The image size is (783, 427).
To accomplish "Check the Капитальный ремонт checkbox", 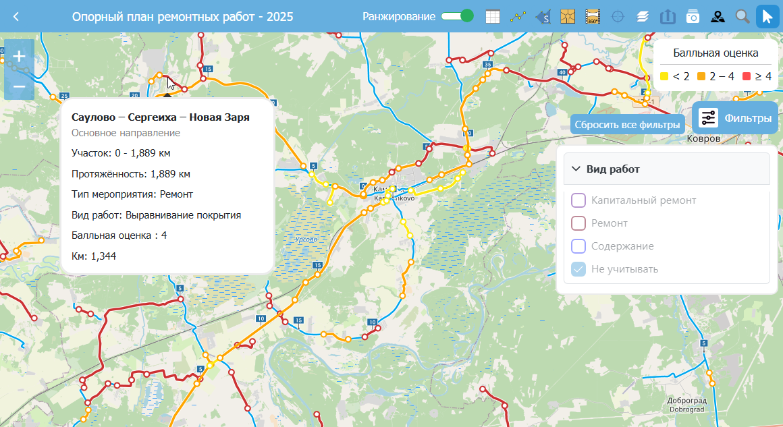I will [x=578, y=200].
